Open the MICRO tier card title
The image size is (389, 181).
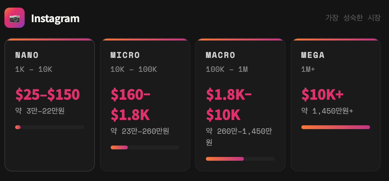pyautogui.click(x=125, y=55)
